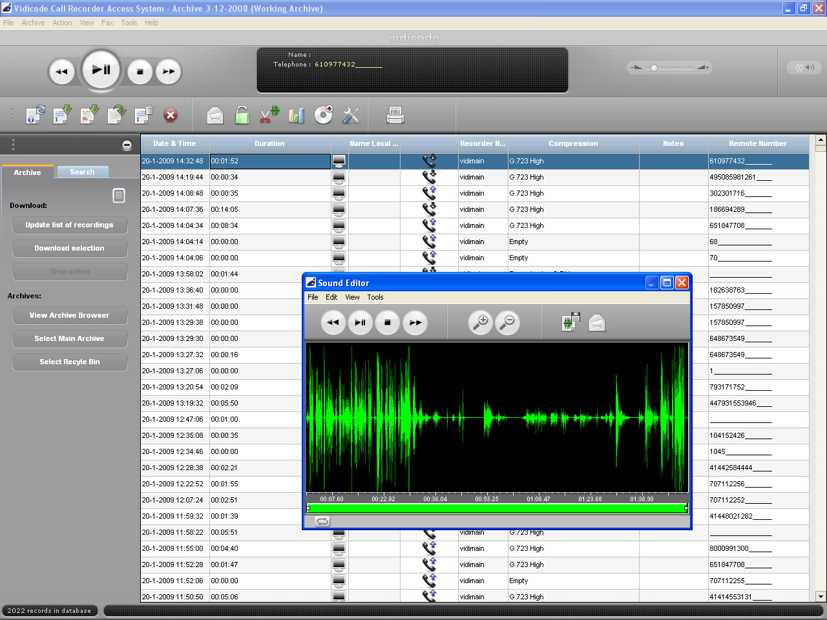Screen dimensions: 827x620
Task: Open the Fax menu
Action: pyautogui.click(x=107, y=23)
